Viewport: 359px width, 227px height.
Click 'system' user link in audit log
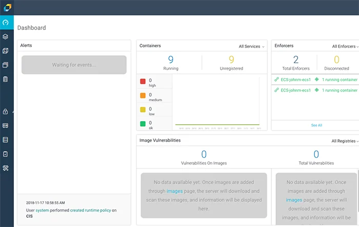[x=42, y=210]
